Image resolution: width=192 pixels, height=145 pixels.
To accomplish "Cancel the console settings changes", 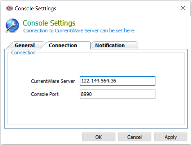I will pyautogui.click(x=135, y=137).
